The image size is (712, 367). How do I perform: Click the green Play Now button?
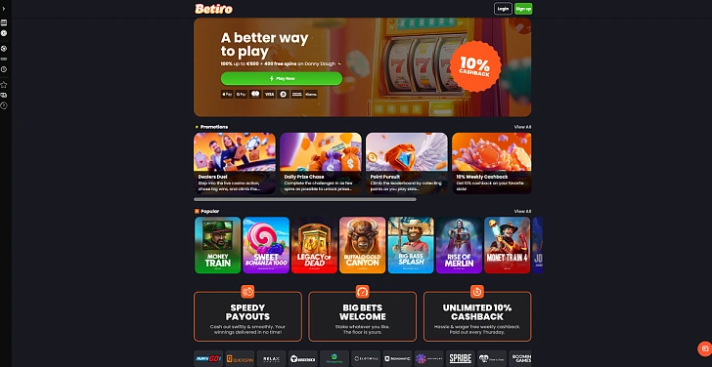click(x=282, y=78)
